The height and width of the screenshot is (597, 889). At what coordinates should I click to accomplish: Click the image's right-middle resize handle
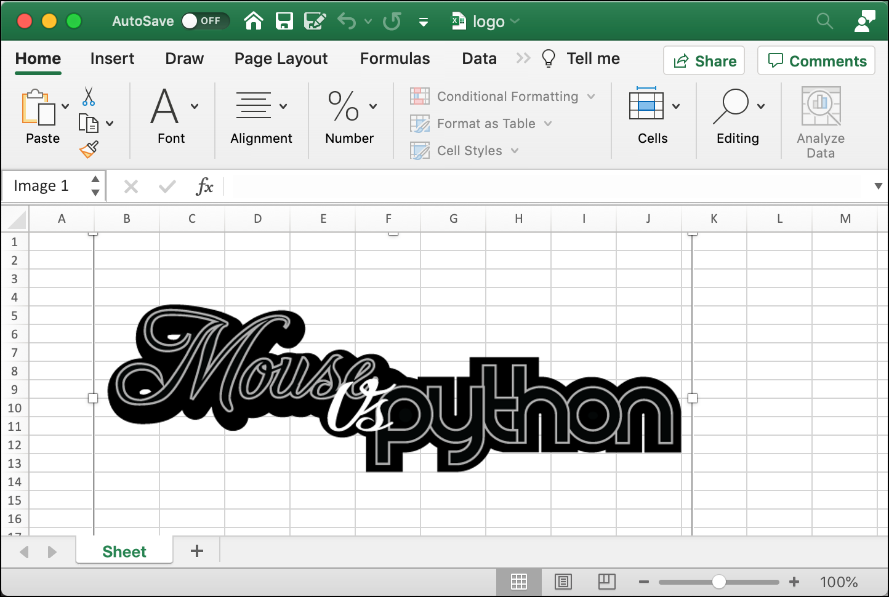(x=693, y=398)
